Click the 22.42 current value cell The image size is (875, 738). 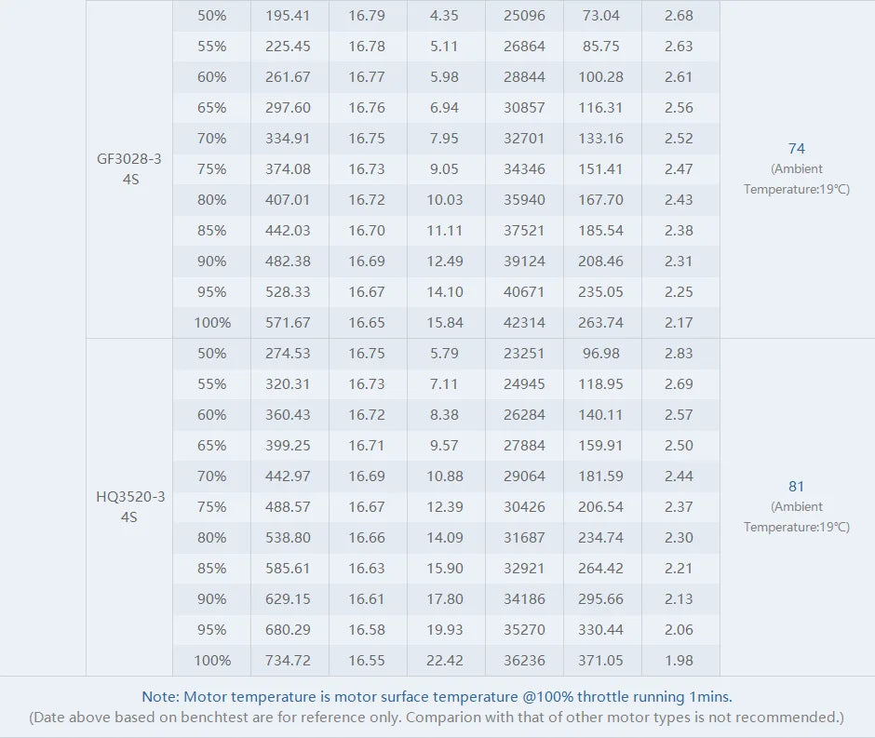click(445, 661)
